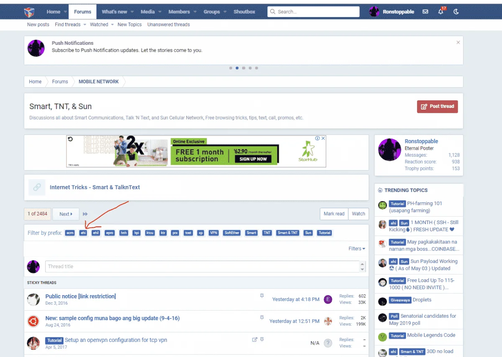Toggle dark mode moon icon
The width and height of the screenshot is (502, 357).
pos(456,12)
